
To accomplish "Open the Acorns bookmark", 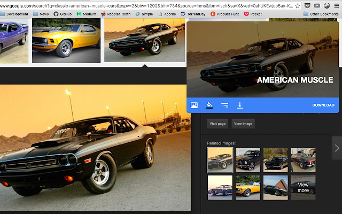I will click(x=167, y=14).
